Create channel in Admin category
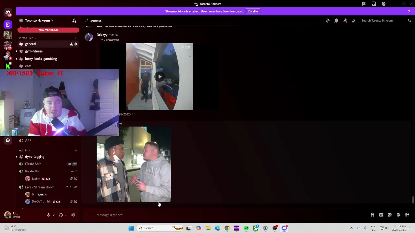 click(x=76, y=150)
